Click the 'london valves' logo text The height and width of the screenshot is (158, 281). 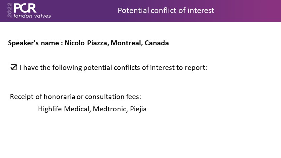click(x=32, y=16)
